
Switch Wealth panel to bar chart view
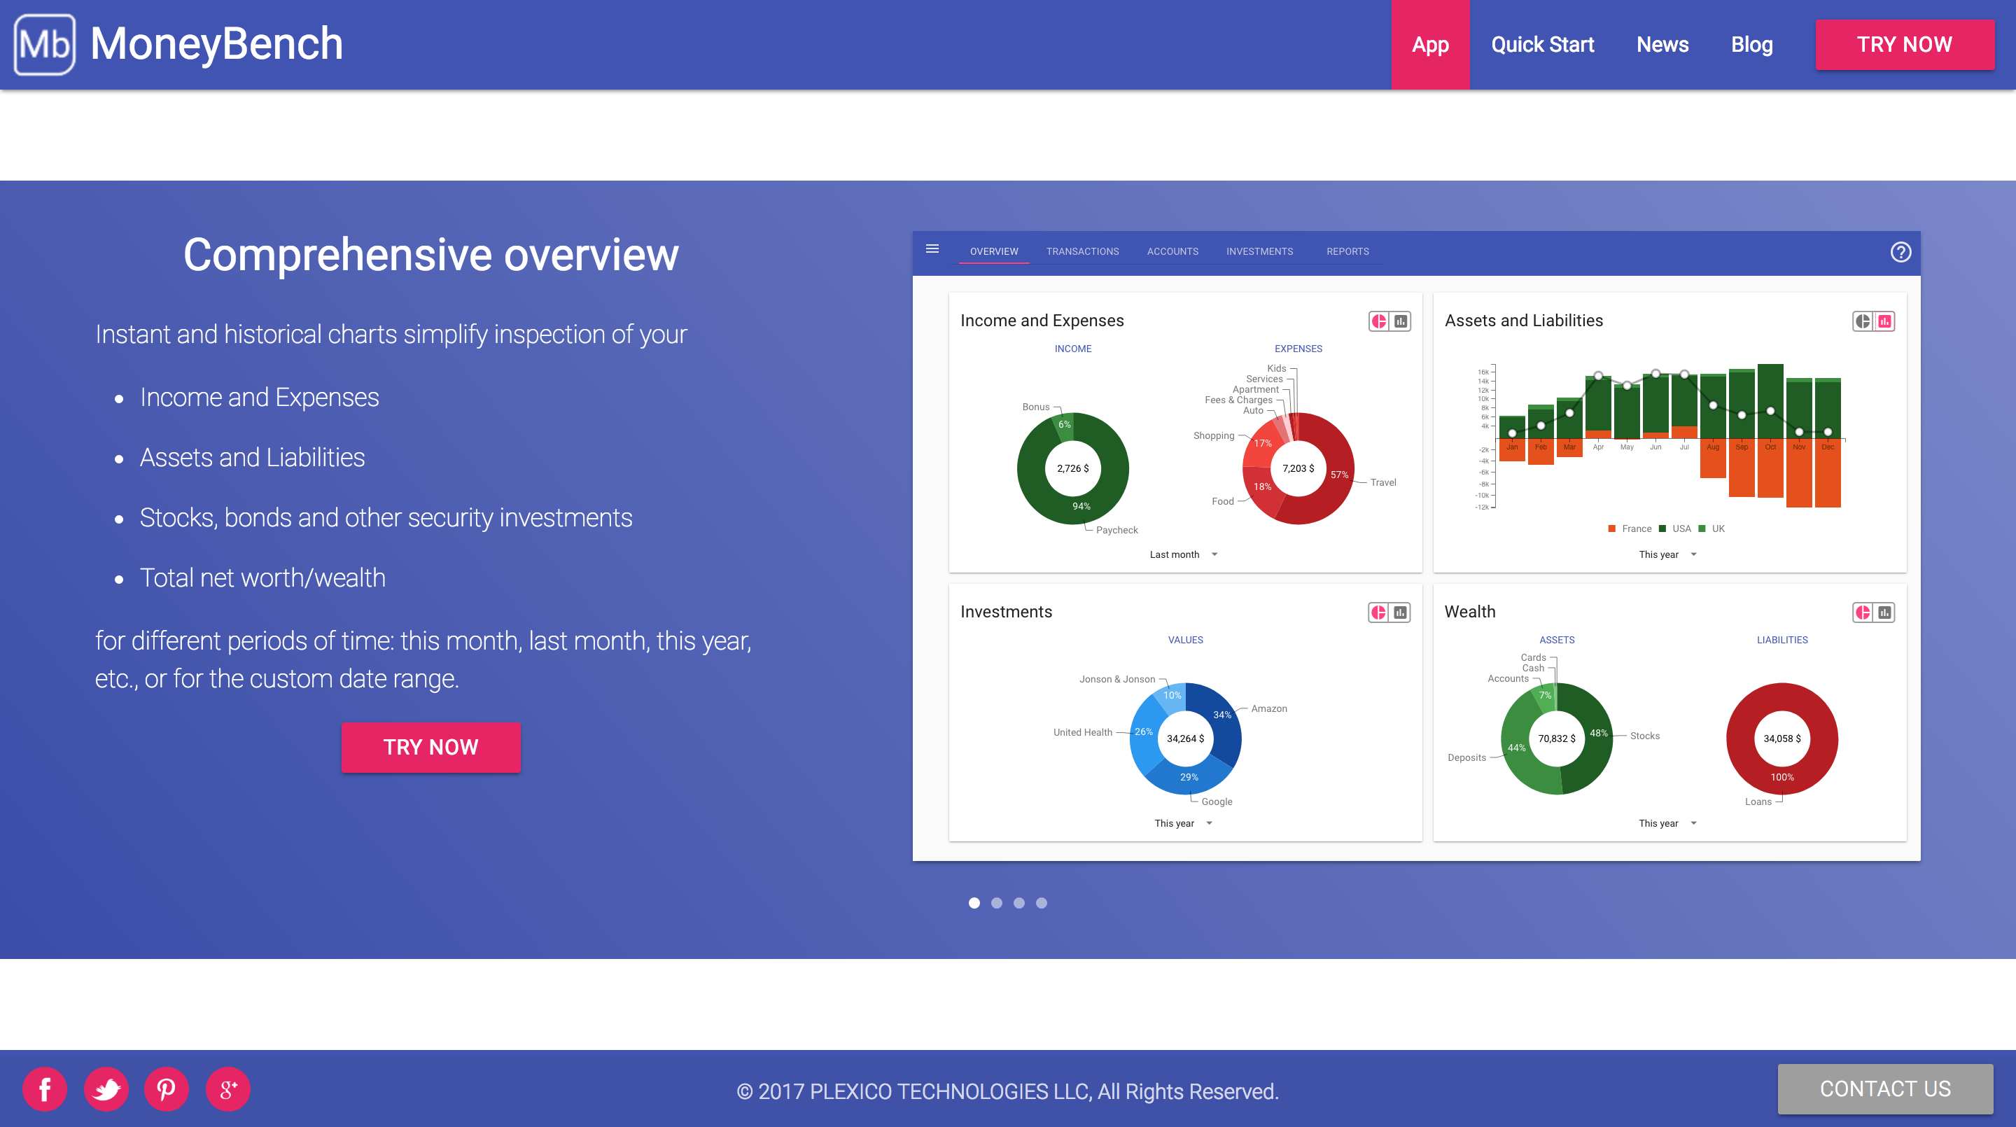point(1884,612)
